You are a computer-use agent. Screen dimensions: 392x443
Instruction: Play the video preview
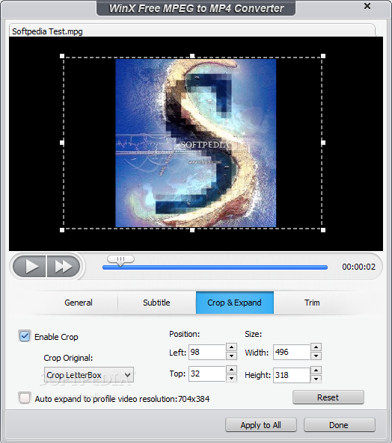click(x=29, y=266)
